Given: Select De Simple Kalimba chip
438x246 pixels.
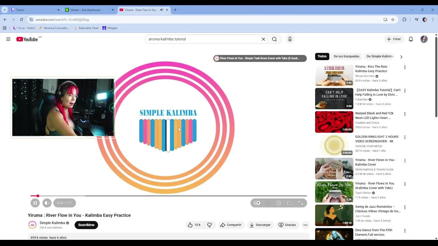Looking at the screenshot, I should coord(380,56).
